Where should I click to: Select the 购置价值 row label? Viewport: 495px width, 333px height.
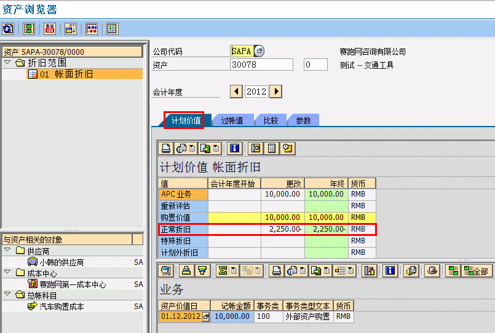(183, 217)
